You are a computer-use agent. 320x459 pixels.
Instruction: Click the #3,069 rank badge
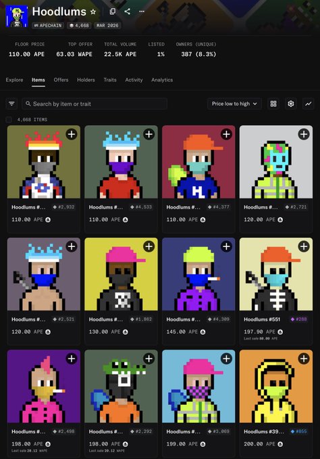point(219,431)
